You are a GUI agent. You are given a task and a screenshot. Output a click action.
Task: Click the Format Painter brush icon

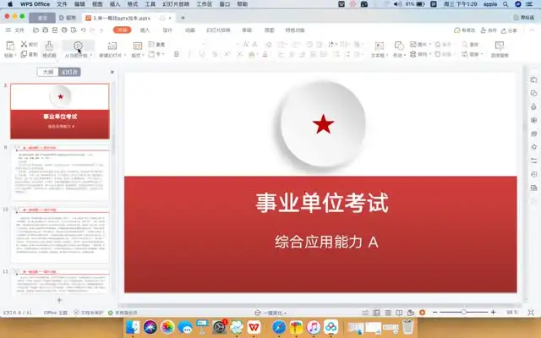(x=49, y=46)
